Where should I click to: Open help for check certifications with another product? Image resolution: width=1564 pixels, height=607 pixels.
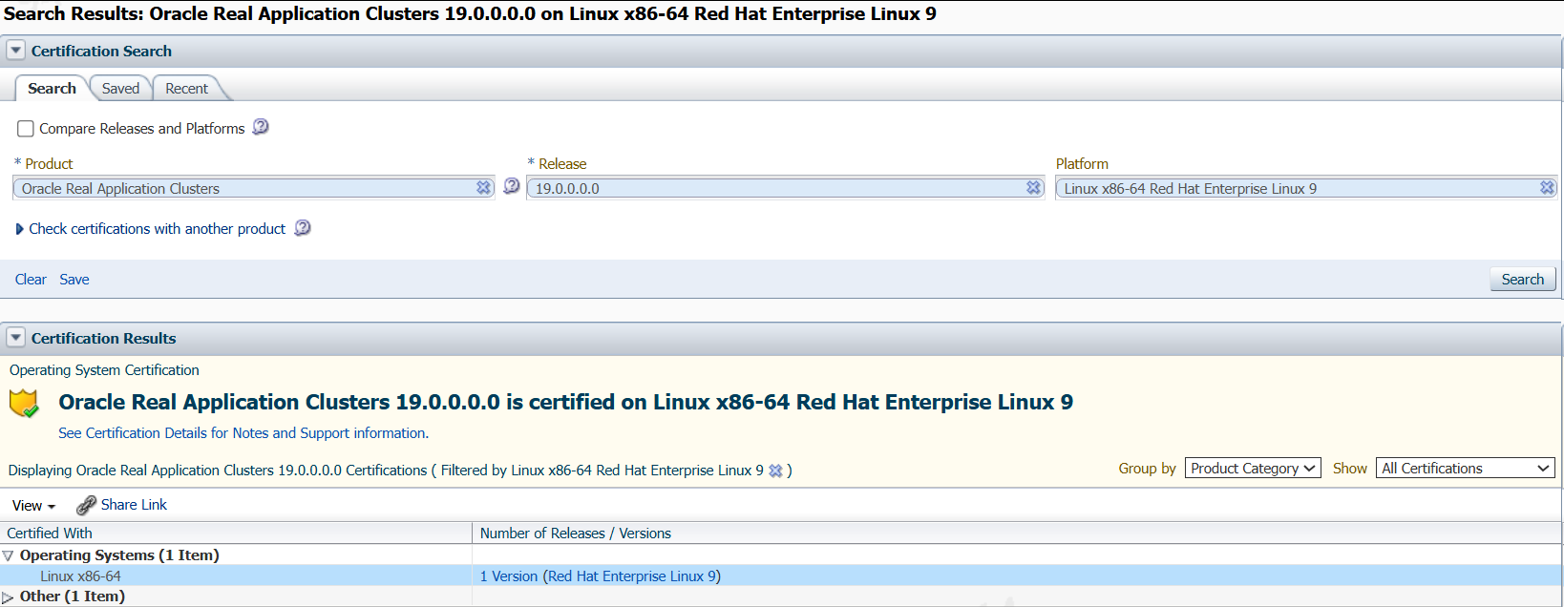tap(303, 228)
